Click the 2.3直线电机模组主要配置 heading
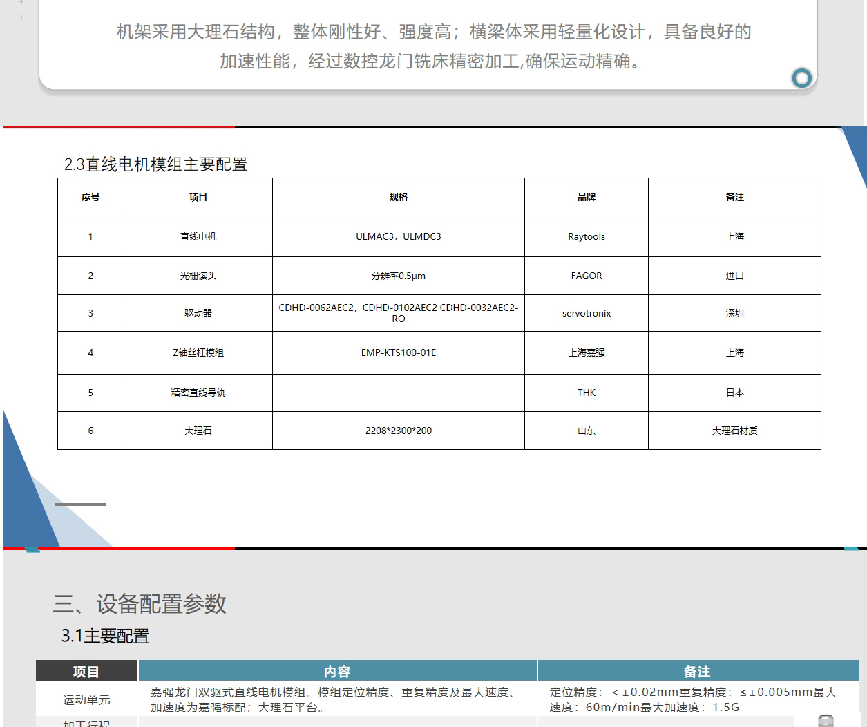867x727 pixels. [x=155, y=164]
